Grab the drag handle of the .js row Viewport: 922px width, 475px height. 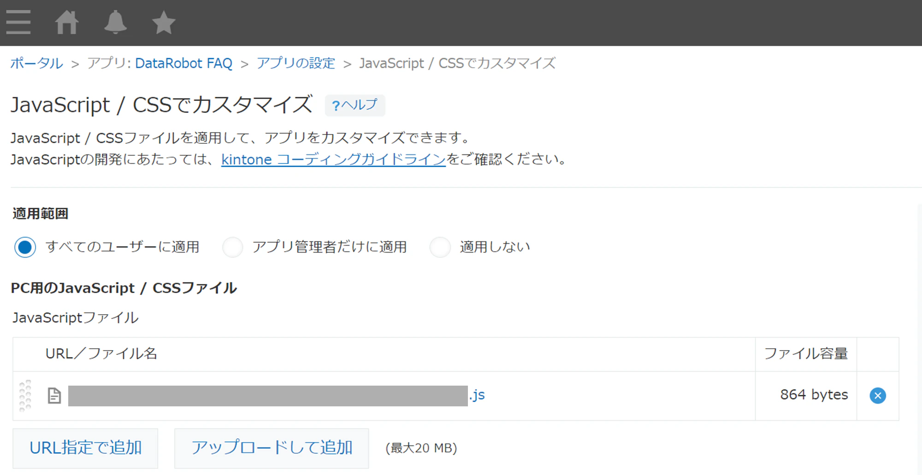pos(25,395)
